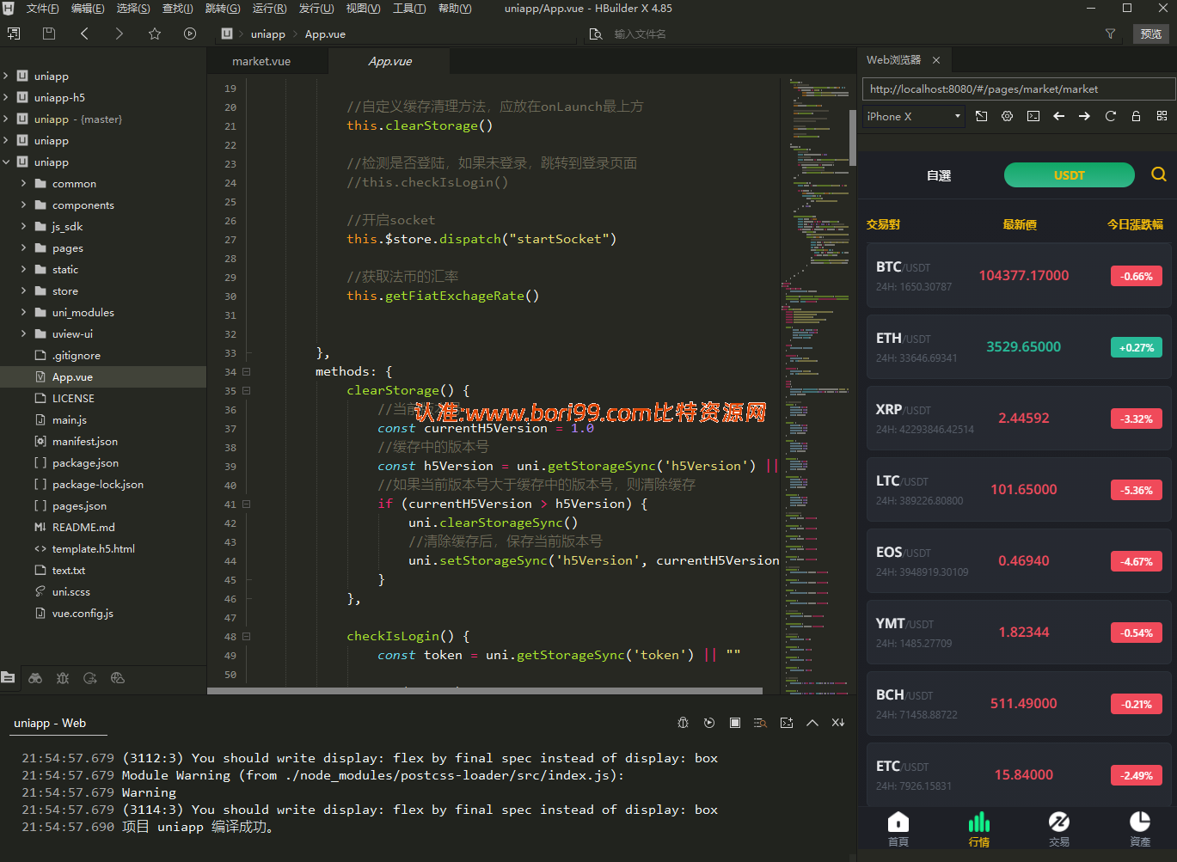Click the filter funnel icon
The height and width of the screenshot is (862, 1177).
1110,34
